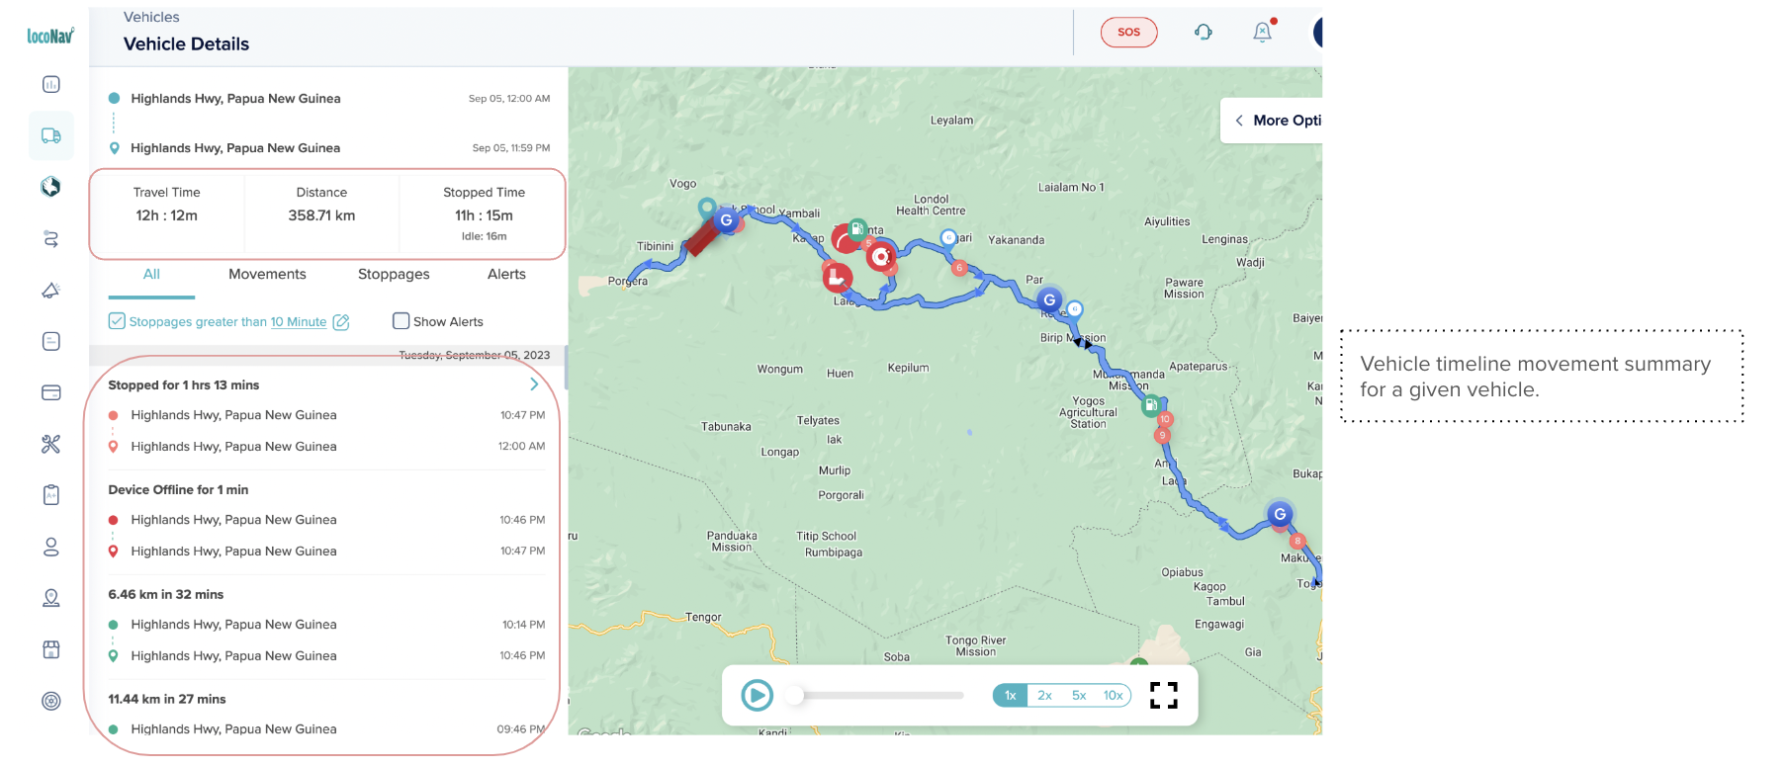
Task: Switch to the Stoppages tab
Action: [x=394, y=275]
